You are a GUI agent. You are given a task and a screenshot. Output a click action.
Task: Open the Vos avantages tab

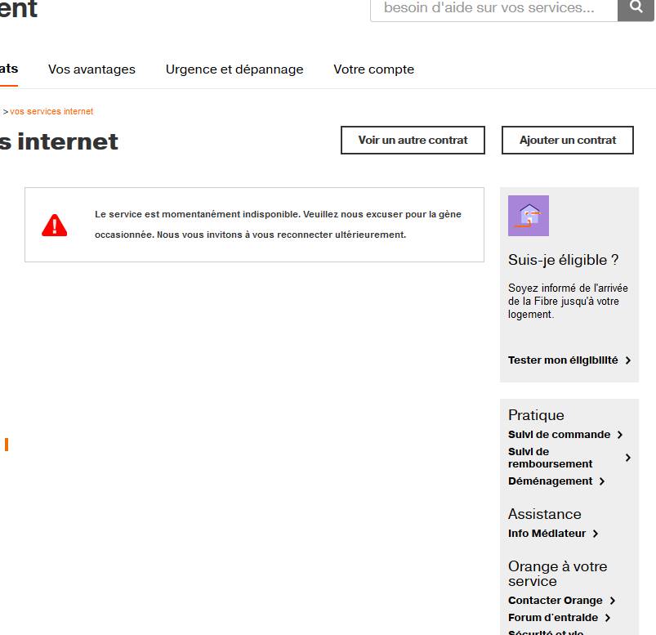(91, 69)
